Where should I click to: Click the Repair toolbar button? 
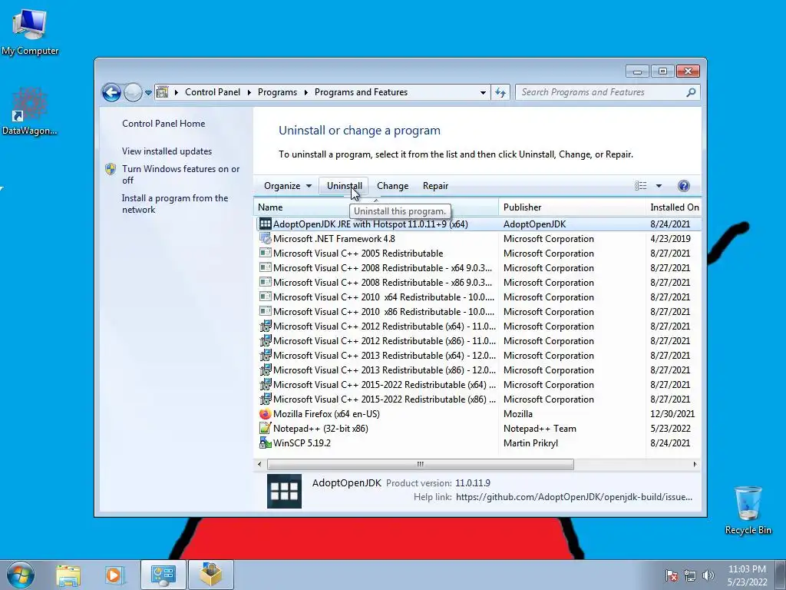pyautogui.click(x=435, y=186)
